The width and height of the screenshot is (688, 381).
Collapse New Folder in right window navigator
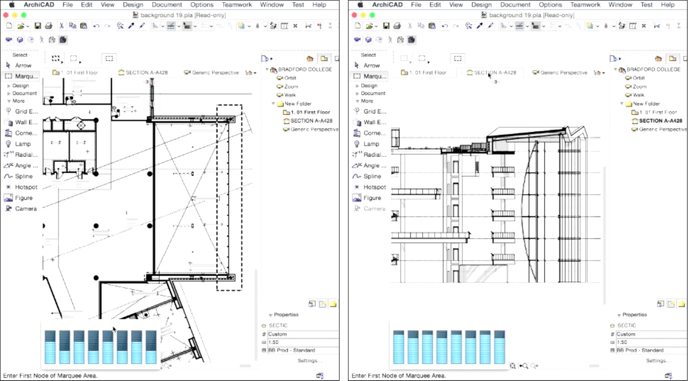[622, 104]
